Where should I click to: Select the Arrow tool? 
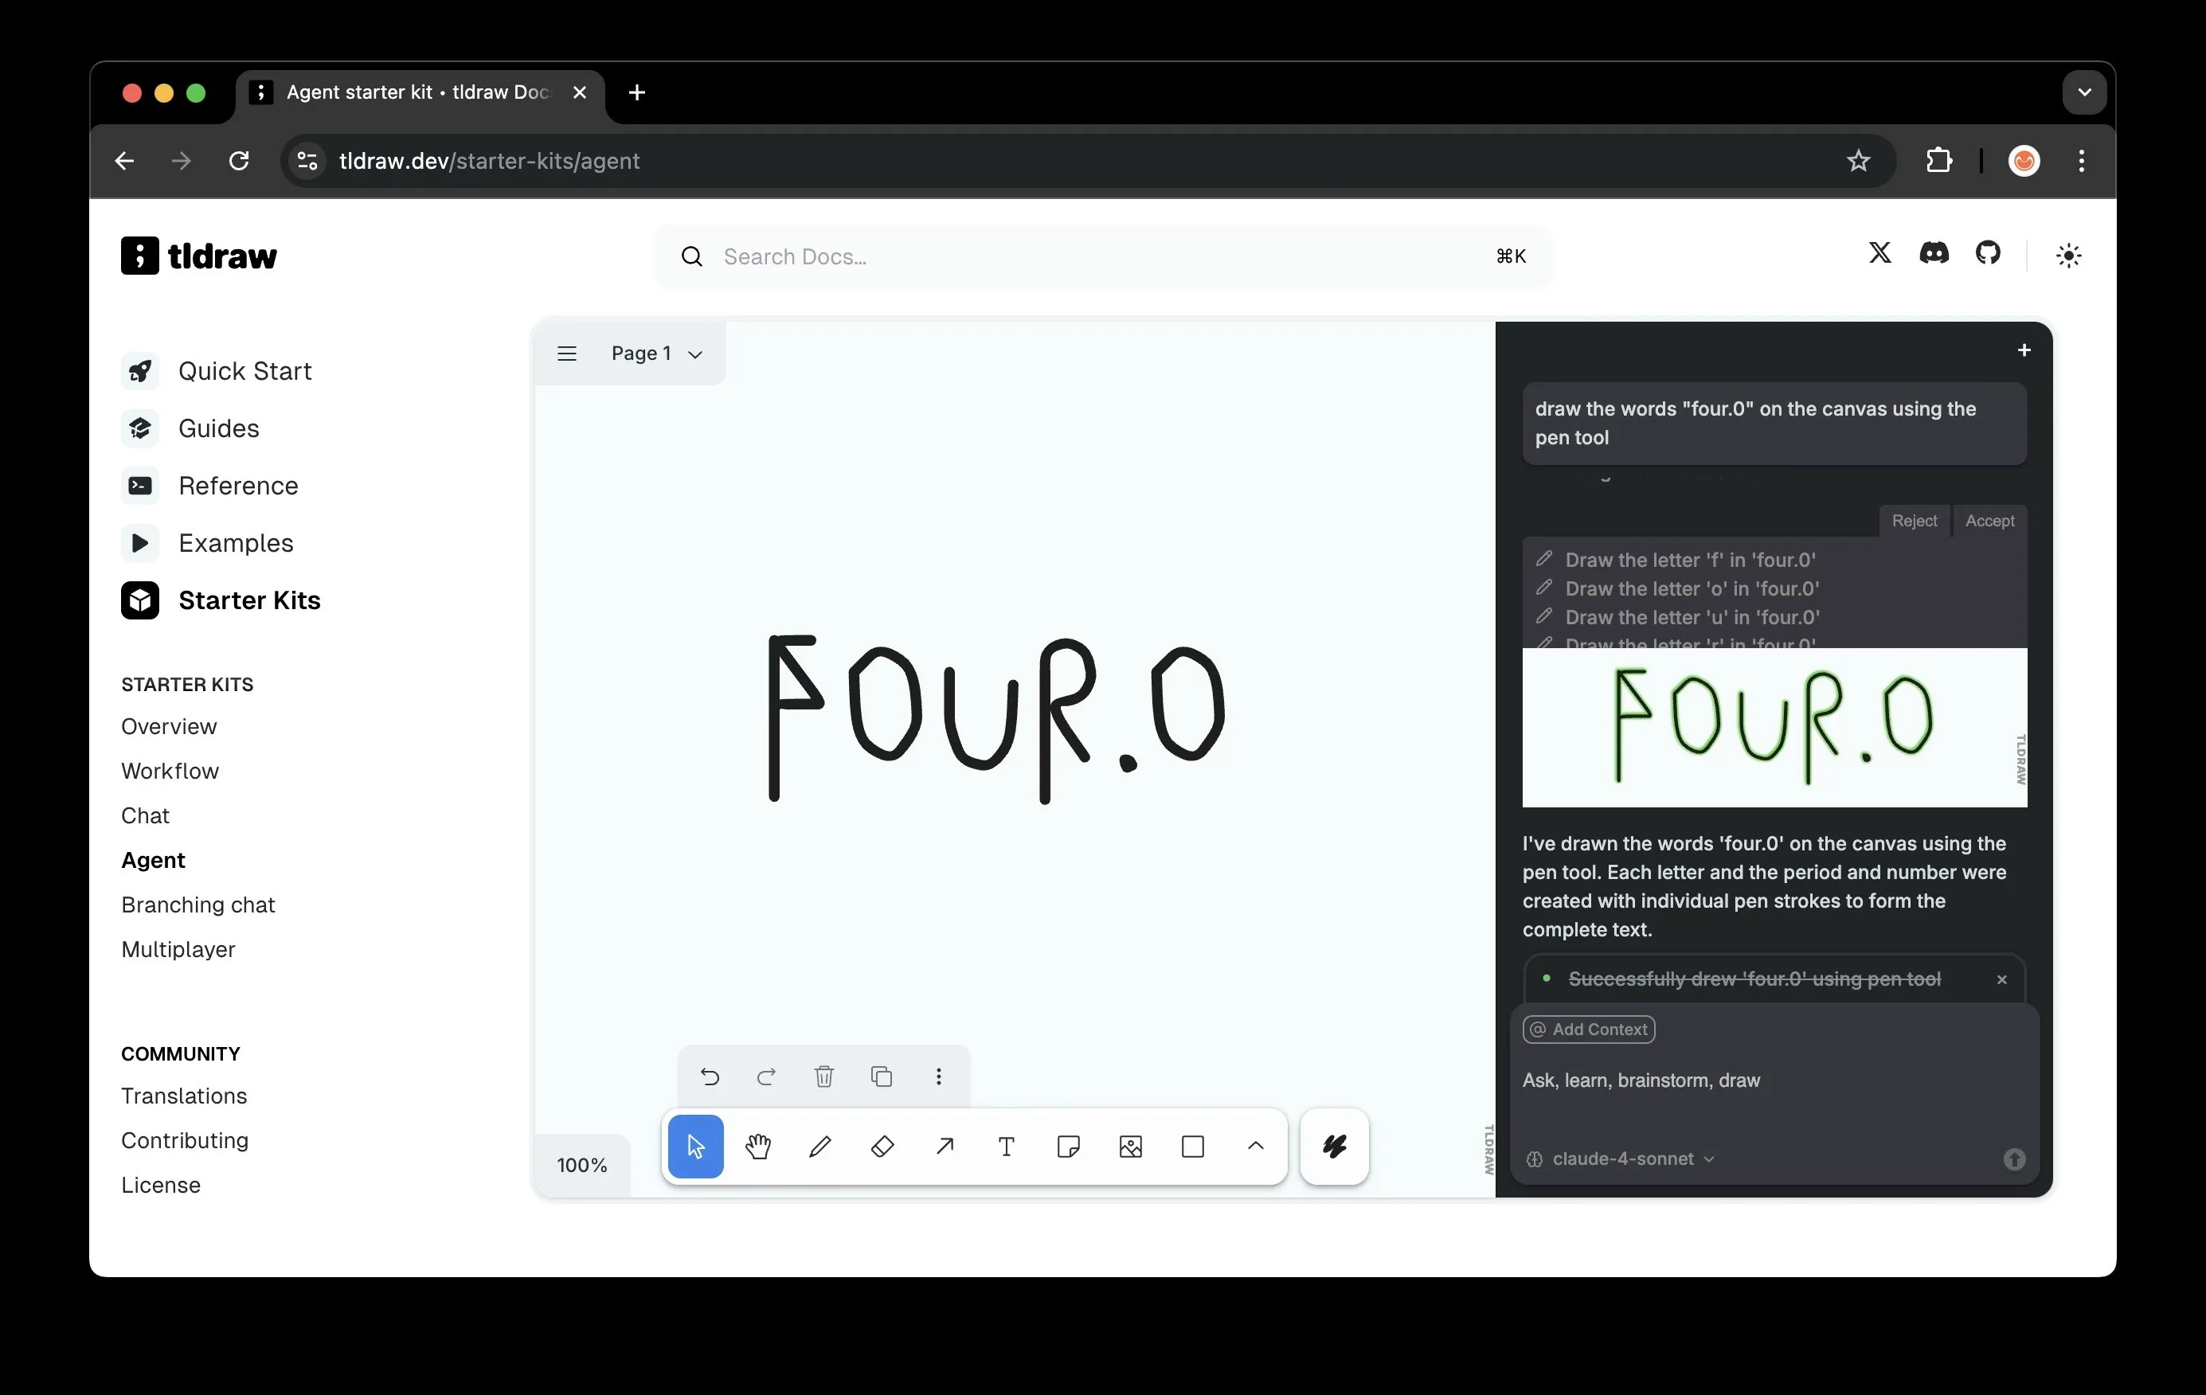pos(945,1146)
